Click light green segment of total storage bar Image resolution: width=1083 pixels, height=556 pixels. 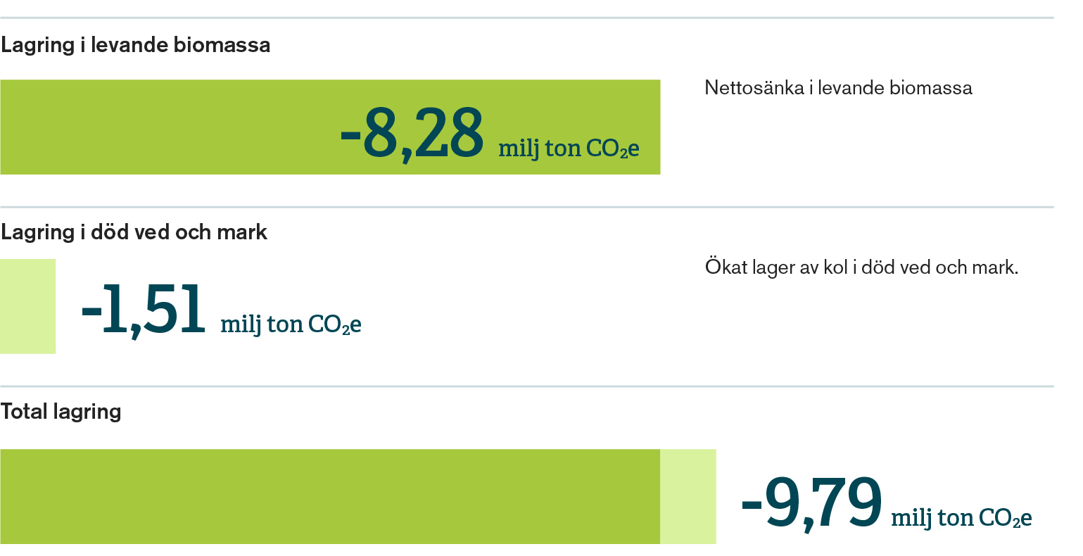tap(688, 496)
